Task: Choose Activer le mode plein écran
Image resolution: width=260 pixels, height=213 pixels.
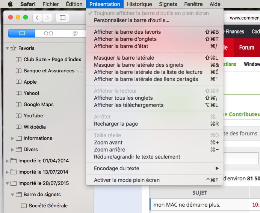Action: 155,180
